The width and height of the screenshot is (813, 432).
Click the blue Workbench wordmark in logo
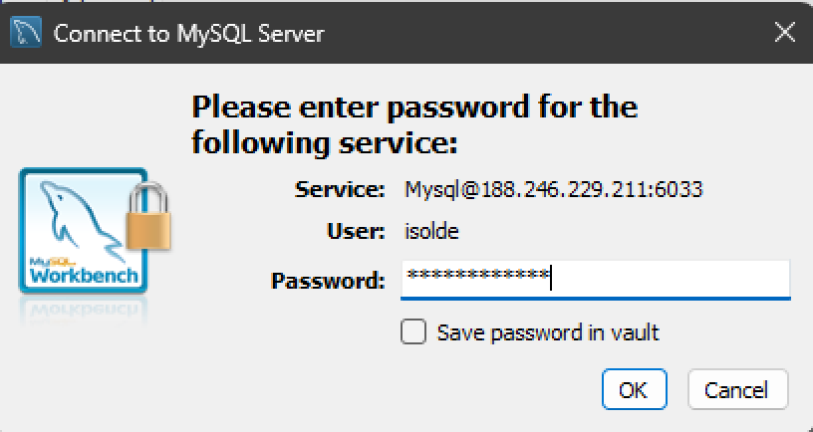click(x=84, y=275)
